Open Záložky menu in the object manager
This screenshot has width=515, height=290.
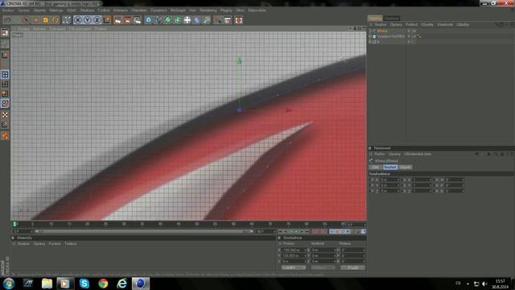coord(463,25)
